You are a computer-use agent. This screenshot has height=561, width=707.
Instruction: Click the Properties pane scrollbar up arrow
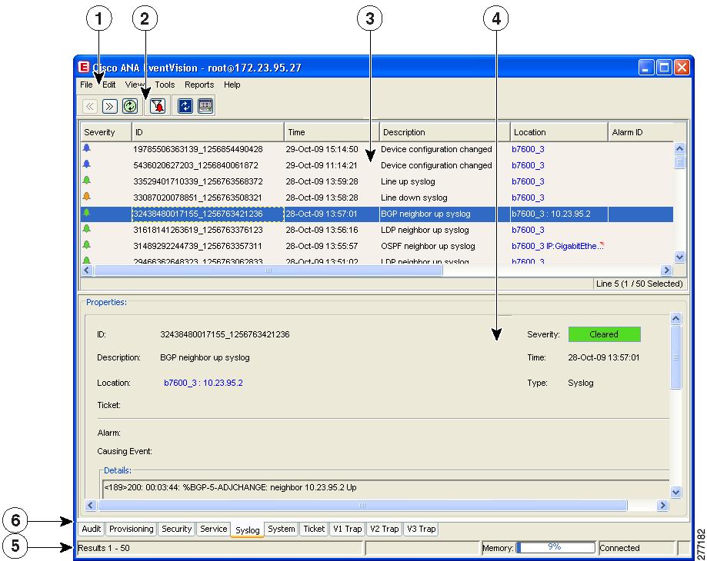(x=675, y=319)
